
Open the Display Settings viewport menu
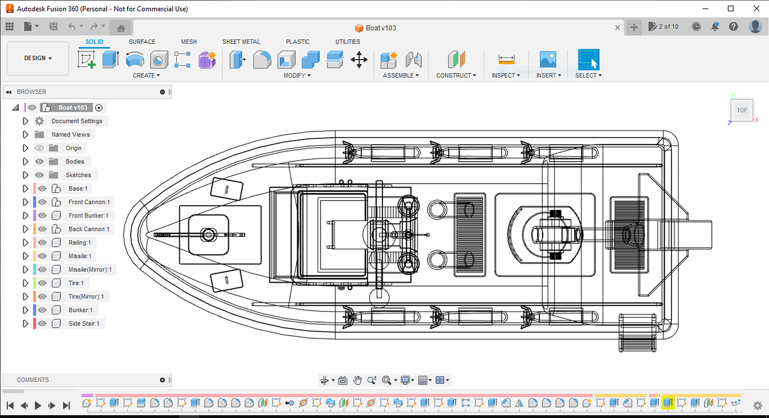coord(407,380)
